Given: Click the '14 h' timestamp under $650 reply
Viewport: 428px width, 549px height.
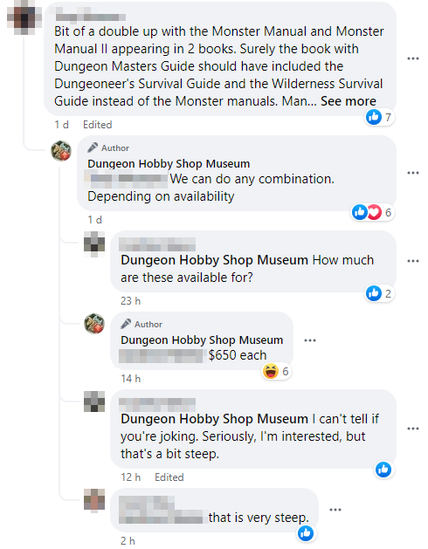Looking at the screenshot, I should point(130,379).
